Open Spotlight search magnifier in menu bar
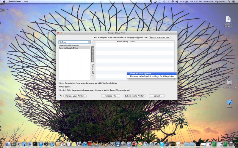Viewport: 238px width, 148px height. 229,1
